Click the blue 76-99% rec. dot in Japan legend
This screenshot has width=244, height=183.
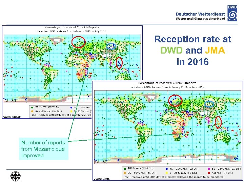point(167,169)
